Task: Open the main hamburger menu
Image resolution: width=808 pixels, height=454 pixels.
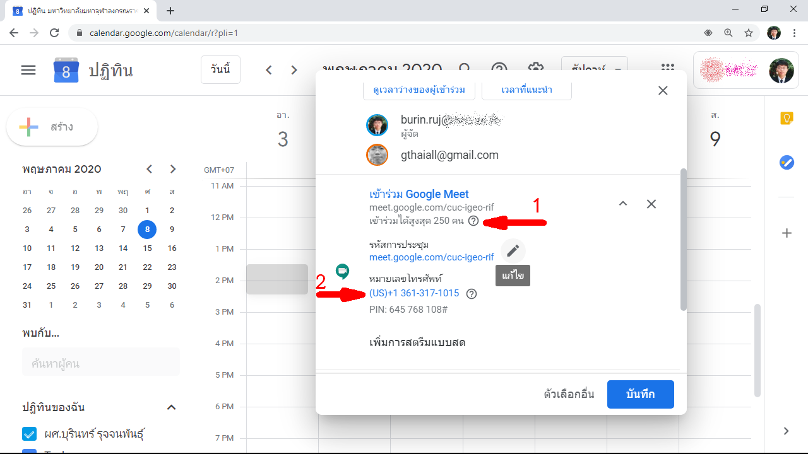Action: click(28, 70)
